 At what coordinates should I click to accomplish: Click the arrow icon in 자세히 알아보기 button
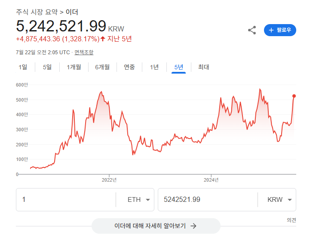[x=193, y=226]
